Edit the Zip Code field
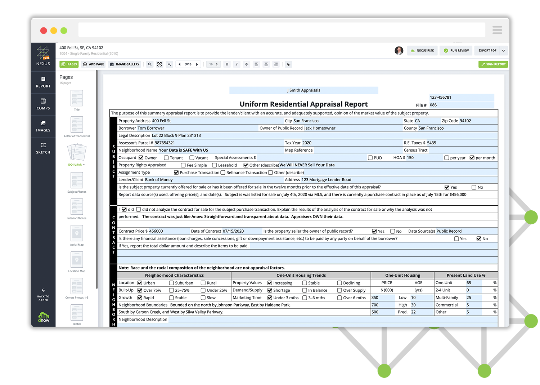The height and width of the screenshot is (385, 540). click(478, 121)
